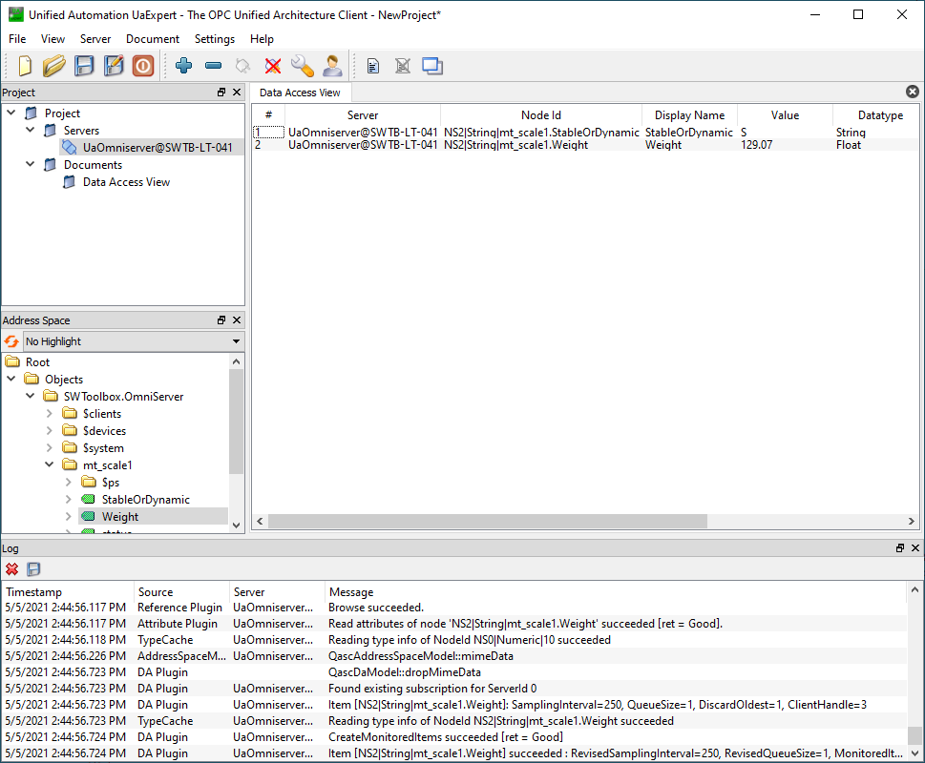Expand the $devices folder
Screen dimensions: 925x763
coord(48,430)
